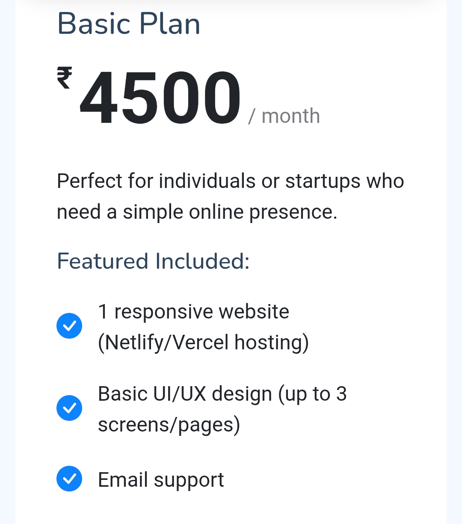Click the 4500 price figure

(160, 98)
